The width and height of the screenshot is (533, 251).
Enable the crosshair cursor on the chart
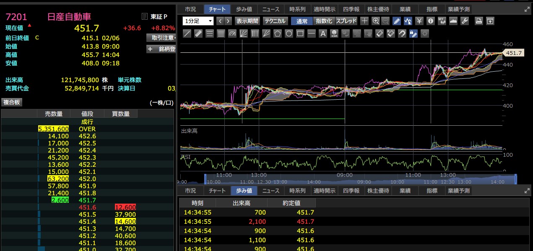tap(365, 21)
